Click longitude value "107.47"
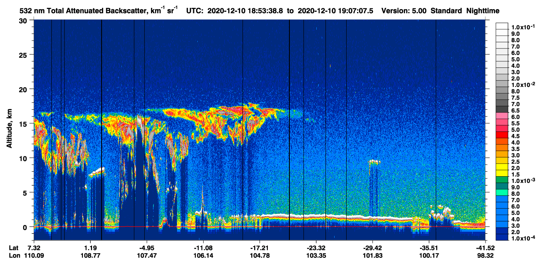Image resolution: width=539 pixels, height=276 pixels. point(147,256)
